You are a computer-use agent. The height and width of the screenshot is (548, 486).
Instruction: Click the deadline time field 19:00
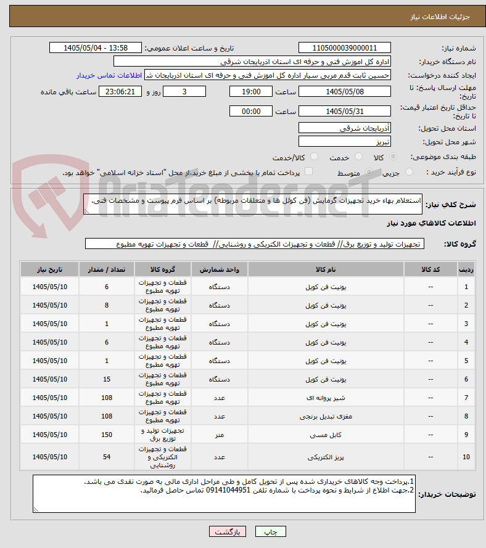click(x=250, y=92)
